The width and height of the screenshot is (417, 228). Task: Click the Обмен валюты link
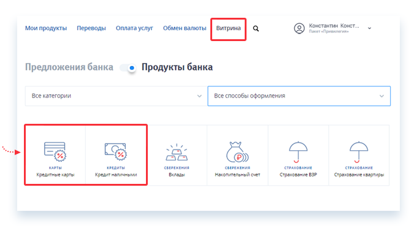click(185, 28)
